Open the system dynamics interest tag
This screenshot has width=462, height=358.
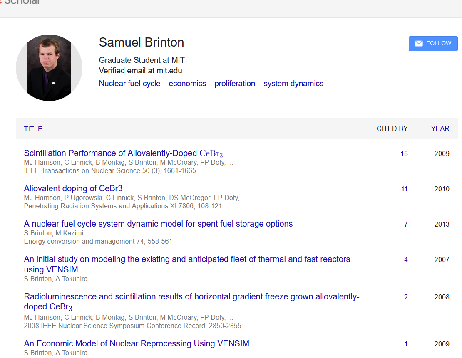tap(293, 84)
